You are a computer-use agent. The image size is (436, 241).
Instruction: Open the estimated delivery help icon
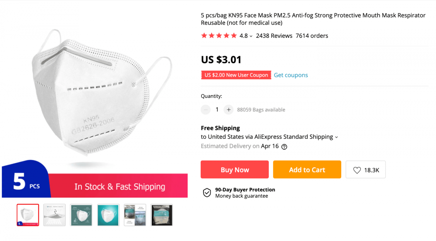coord(284,146)
